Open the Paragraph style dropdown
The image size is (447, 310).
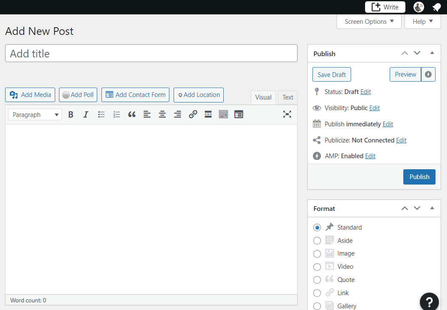(34, 114)
